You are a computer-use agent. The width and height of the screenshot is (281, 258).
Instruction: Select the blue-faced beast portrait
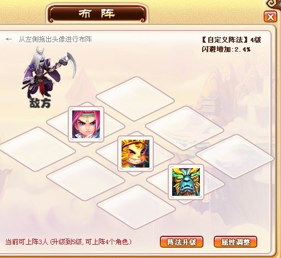(x=186, y=182)
